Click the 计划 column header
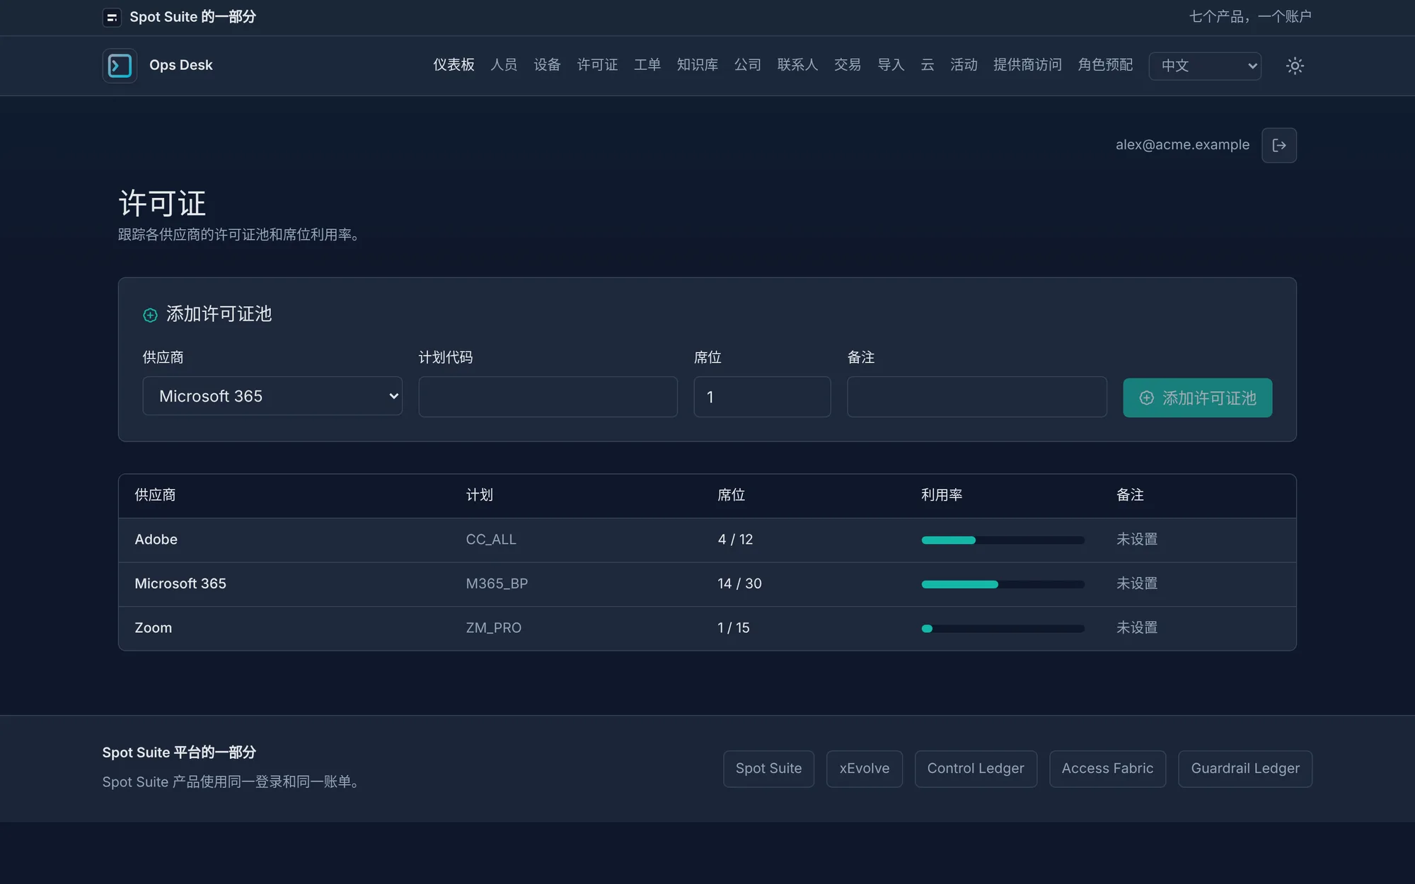Screen dimensions: 1415x884 480,495
